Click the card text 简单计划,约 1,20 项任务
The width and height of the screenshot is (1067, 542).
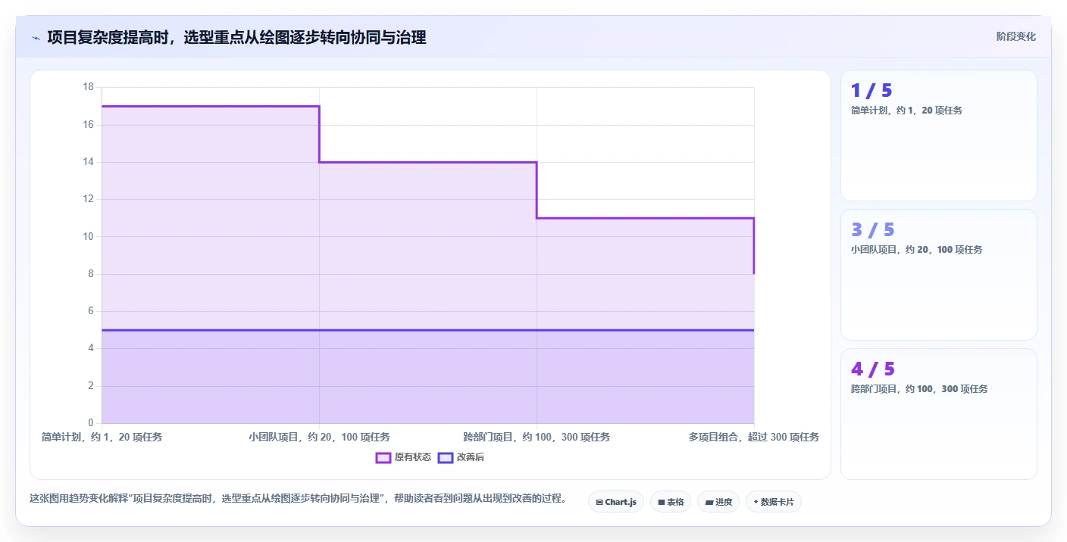[906, 111]
